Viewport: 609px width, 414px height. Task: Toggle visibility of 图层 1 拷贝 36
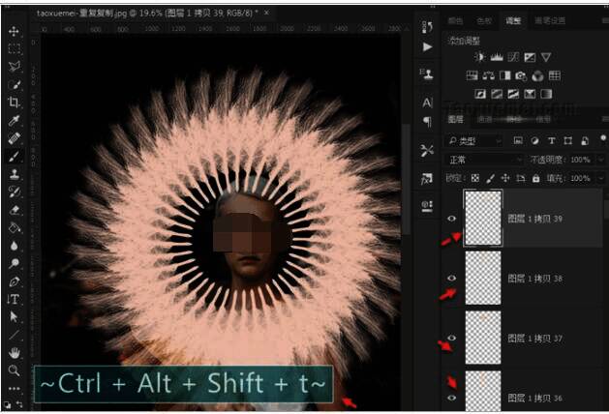[x=451, y=398]
